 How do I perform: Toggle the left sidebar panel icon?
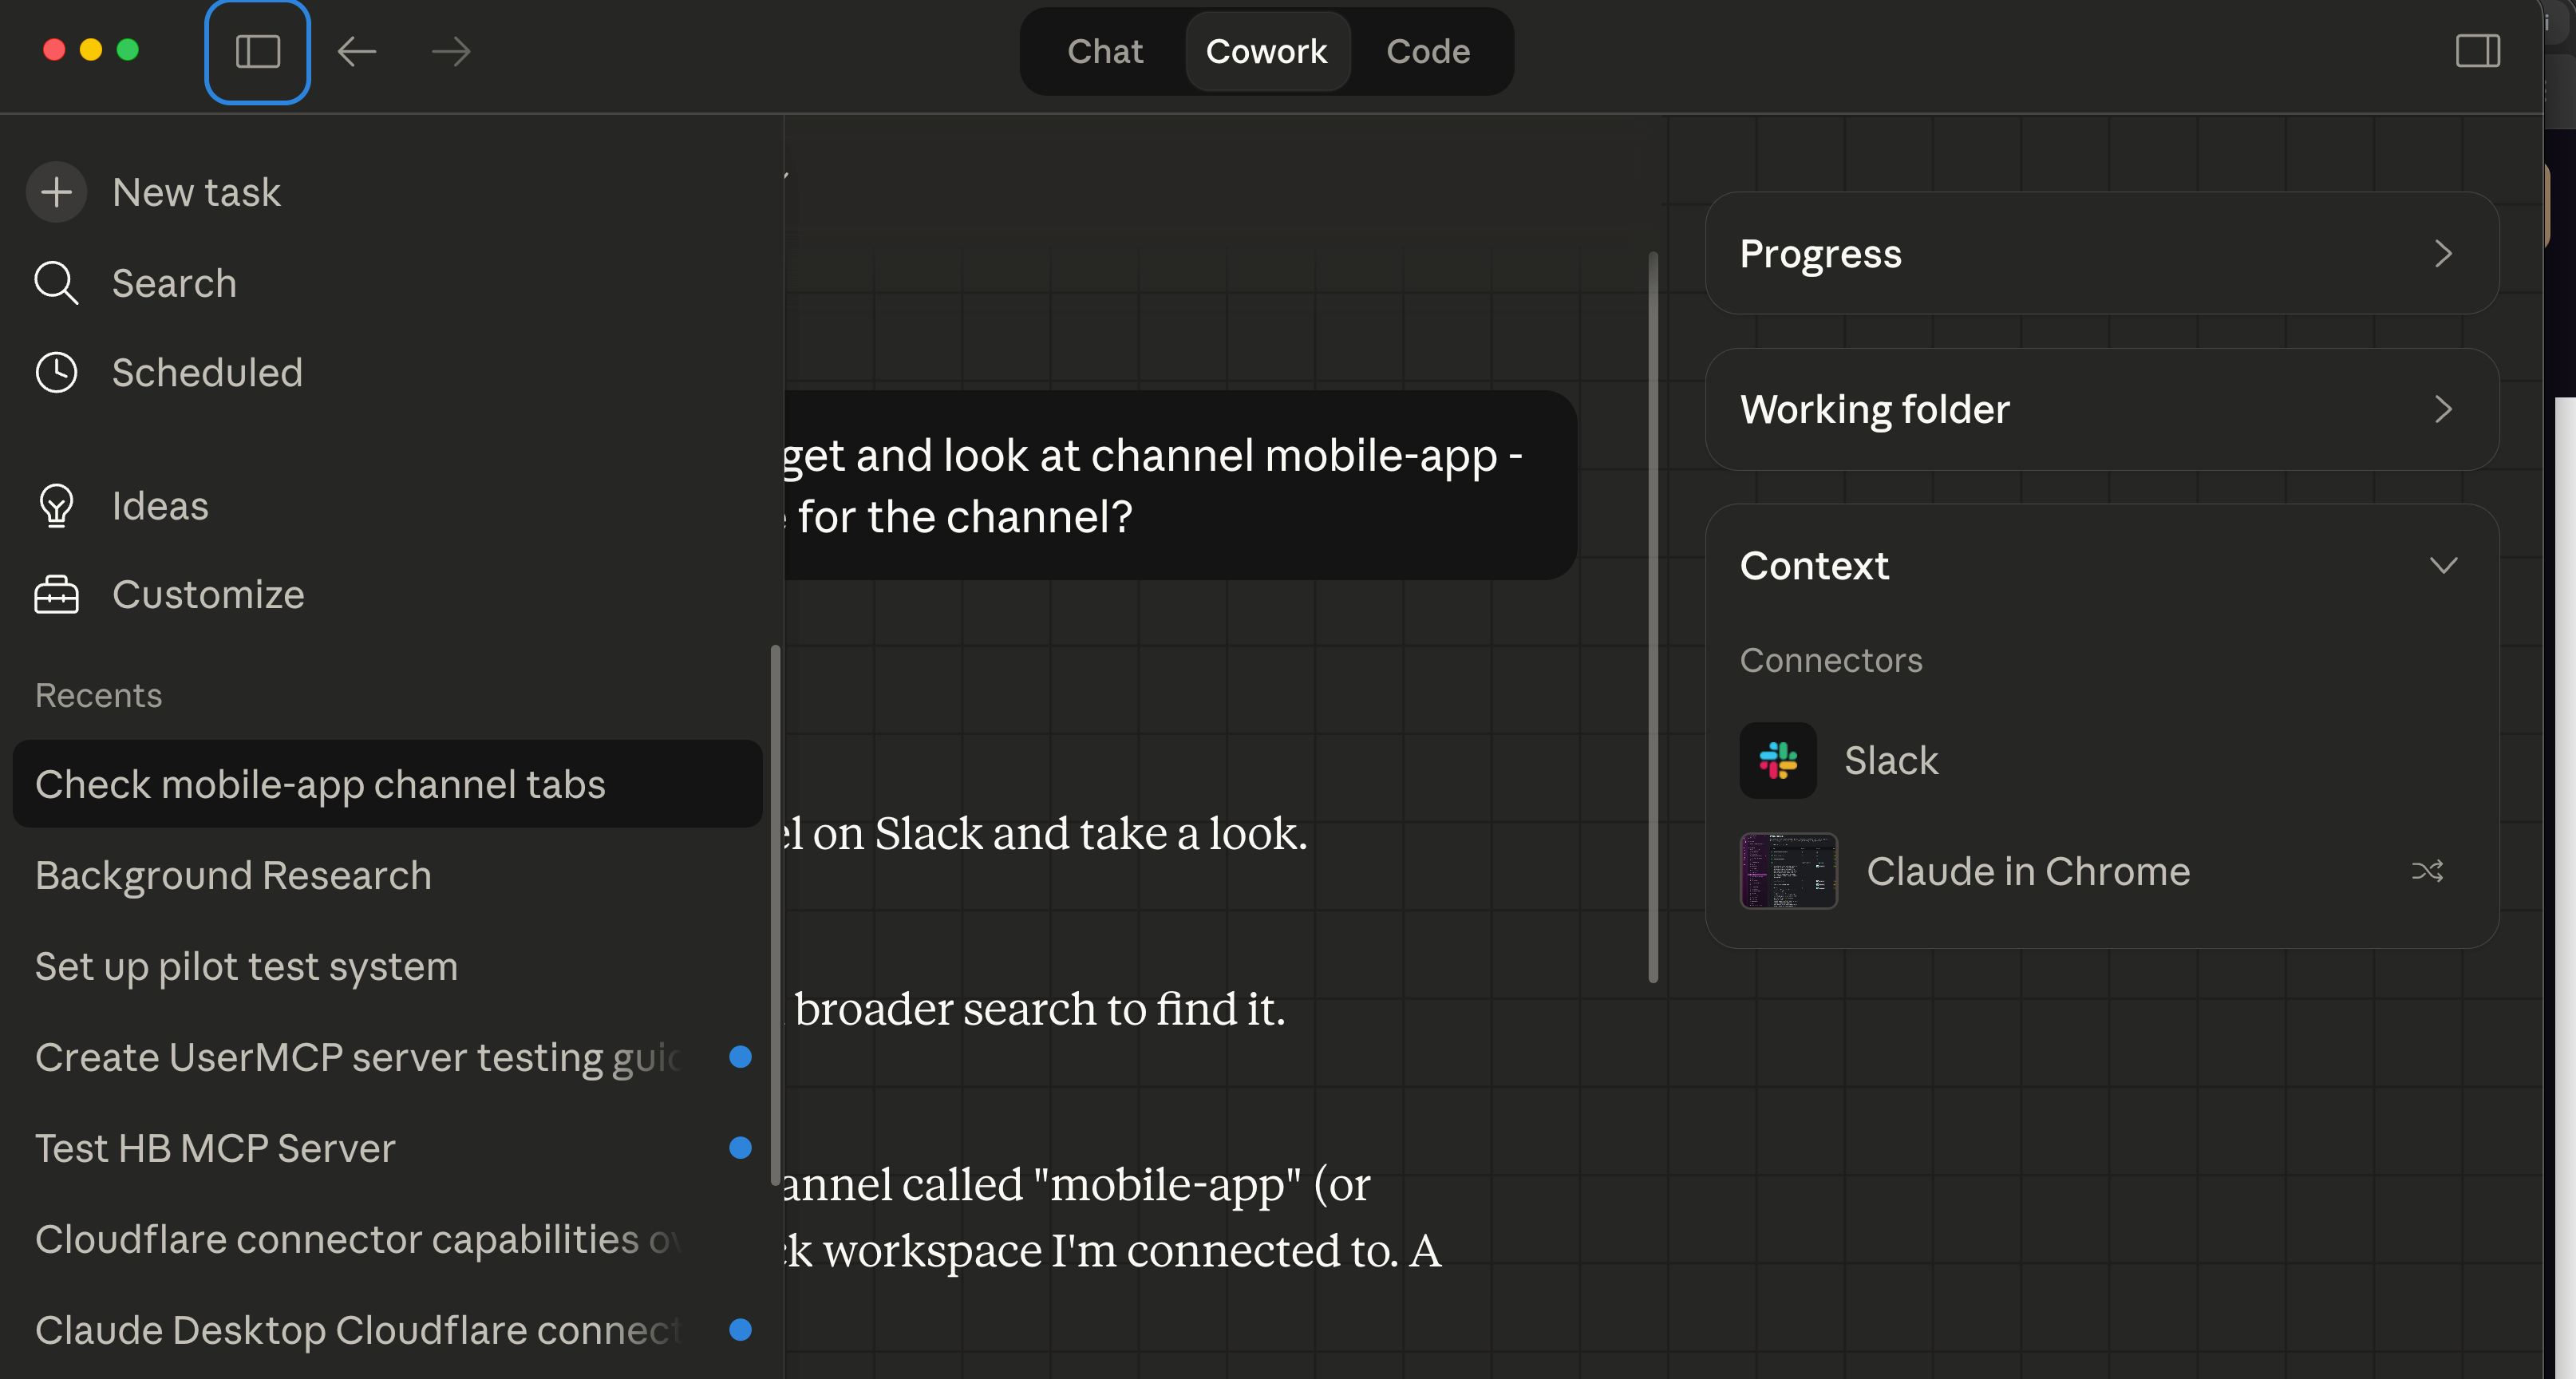click(x=257, y=52)
